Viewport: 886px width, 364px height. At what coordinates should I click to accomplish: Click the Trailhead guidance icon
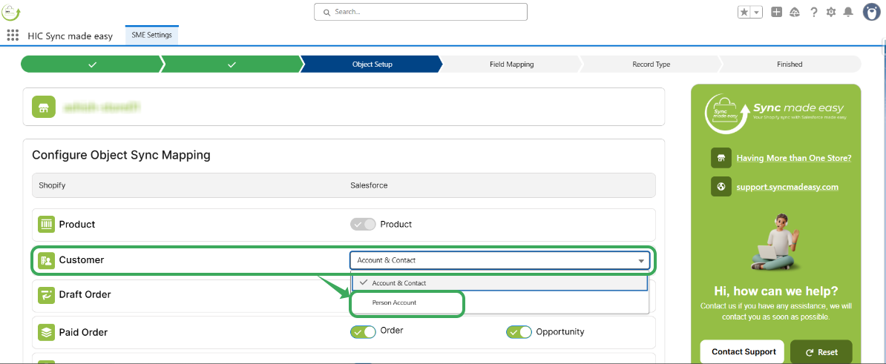pos(795,12)
